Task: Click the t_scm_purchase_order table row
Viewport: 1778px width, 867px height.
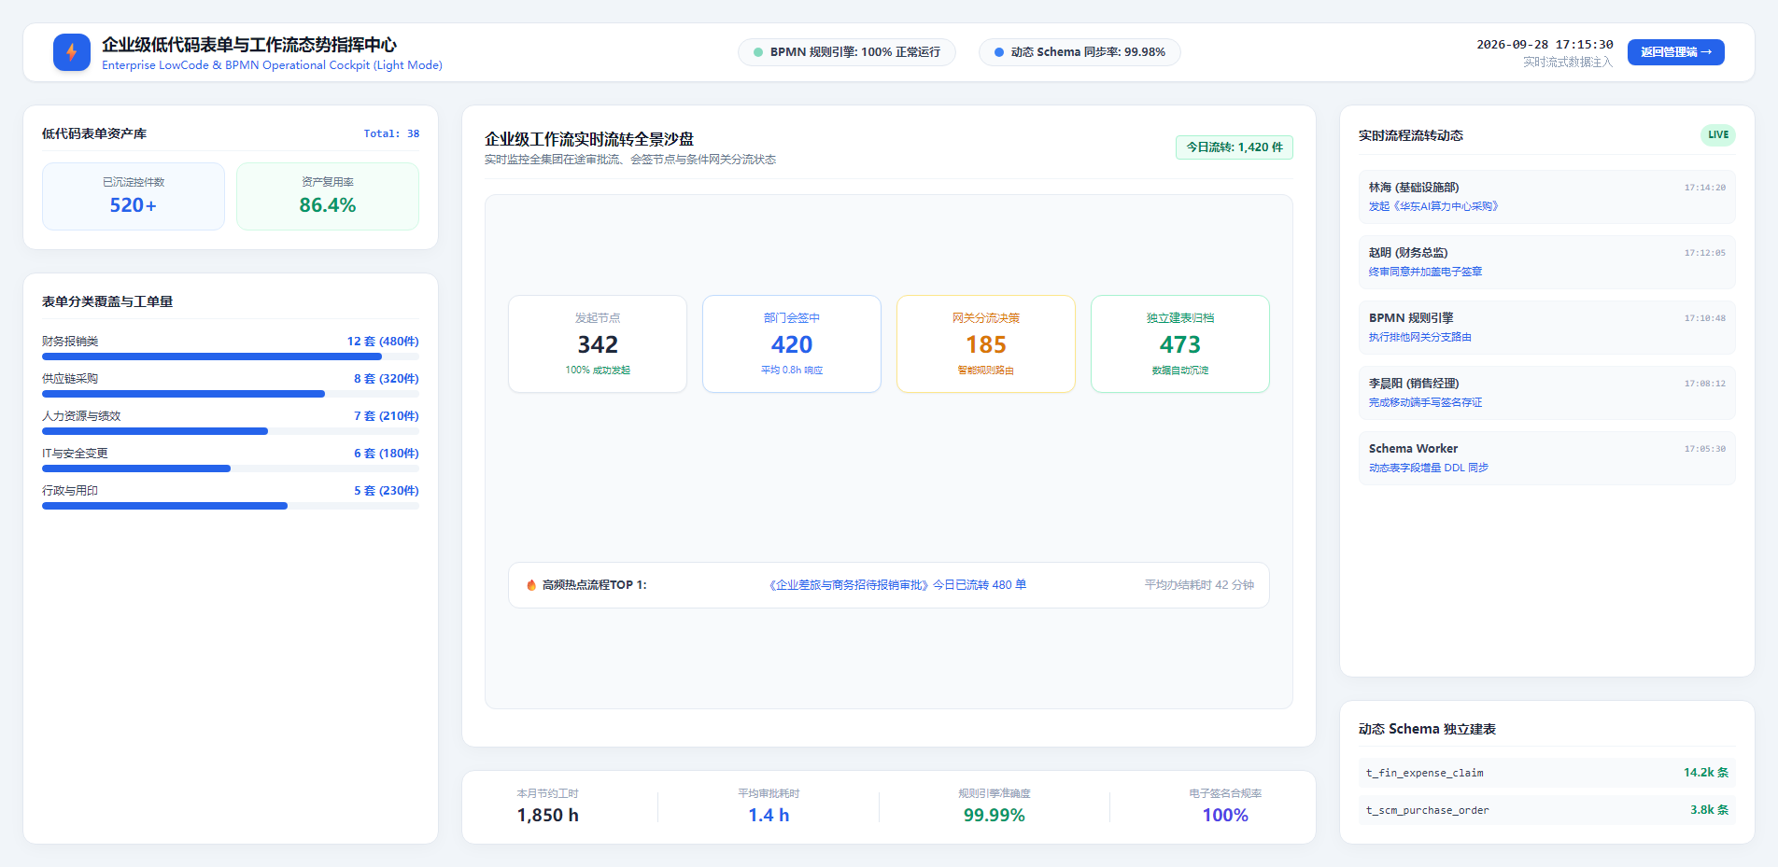Action: [1546, 810]
